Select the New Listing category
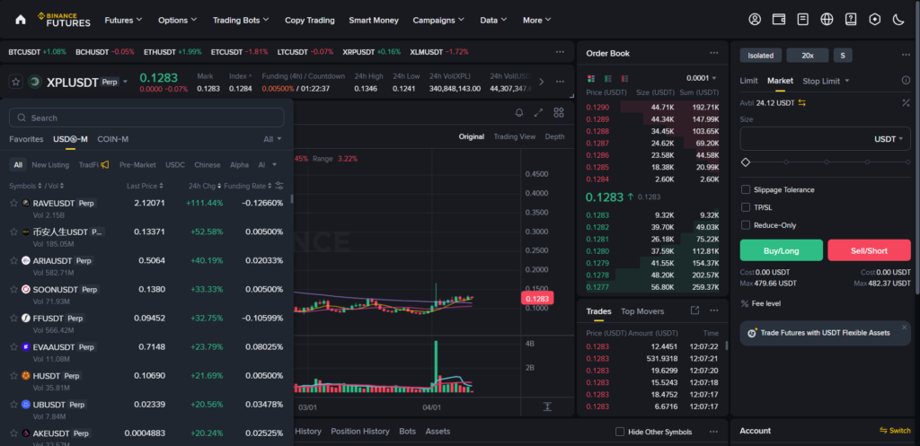The image size is (920, 446). [x=50, y=165]
